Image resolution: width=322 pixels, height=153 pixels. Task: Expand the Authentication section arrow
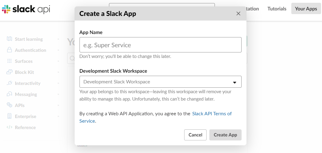[x=58, y=50]
